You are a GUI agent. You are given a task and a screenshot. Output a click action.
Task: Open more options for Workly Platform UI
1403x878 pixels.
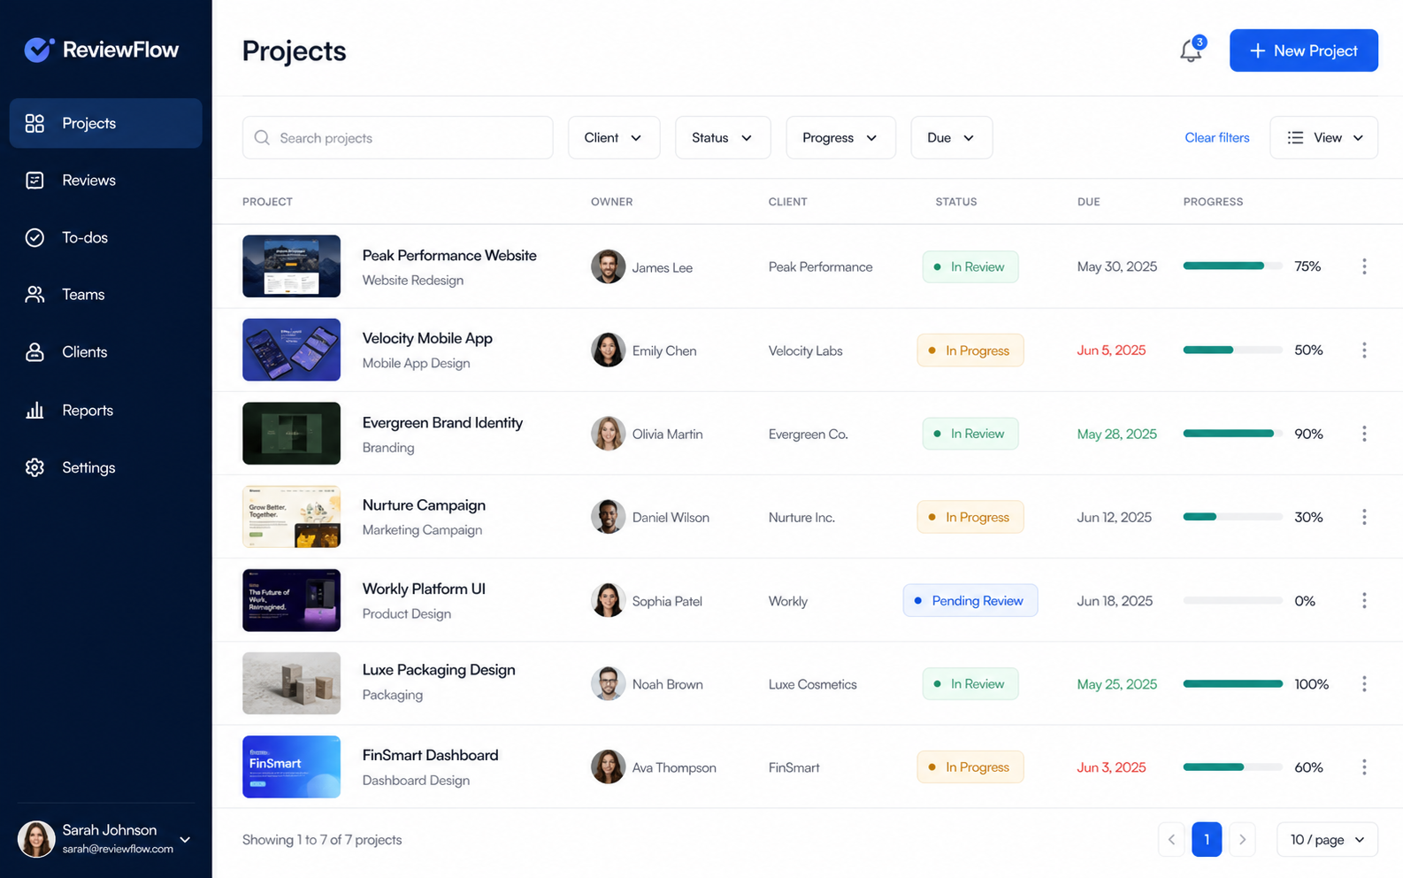pyautogui.click(x=1364, y=600)
